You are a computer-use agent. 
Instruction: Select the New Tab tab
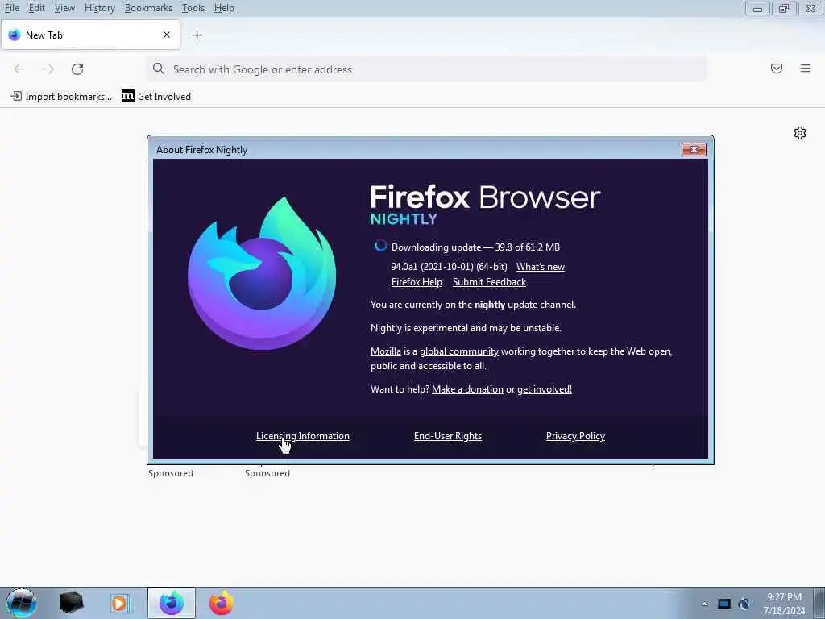[90, 35]
